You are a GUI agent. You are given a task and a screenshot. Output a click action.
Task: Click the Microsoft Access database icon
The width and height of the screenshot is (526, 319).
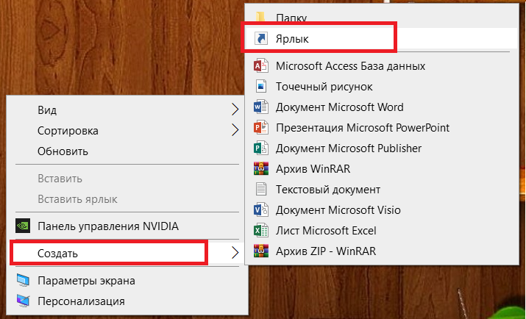[261, 66]
